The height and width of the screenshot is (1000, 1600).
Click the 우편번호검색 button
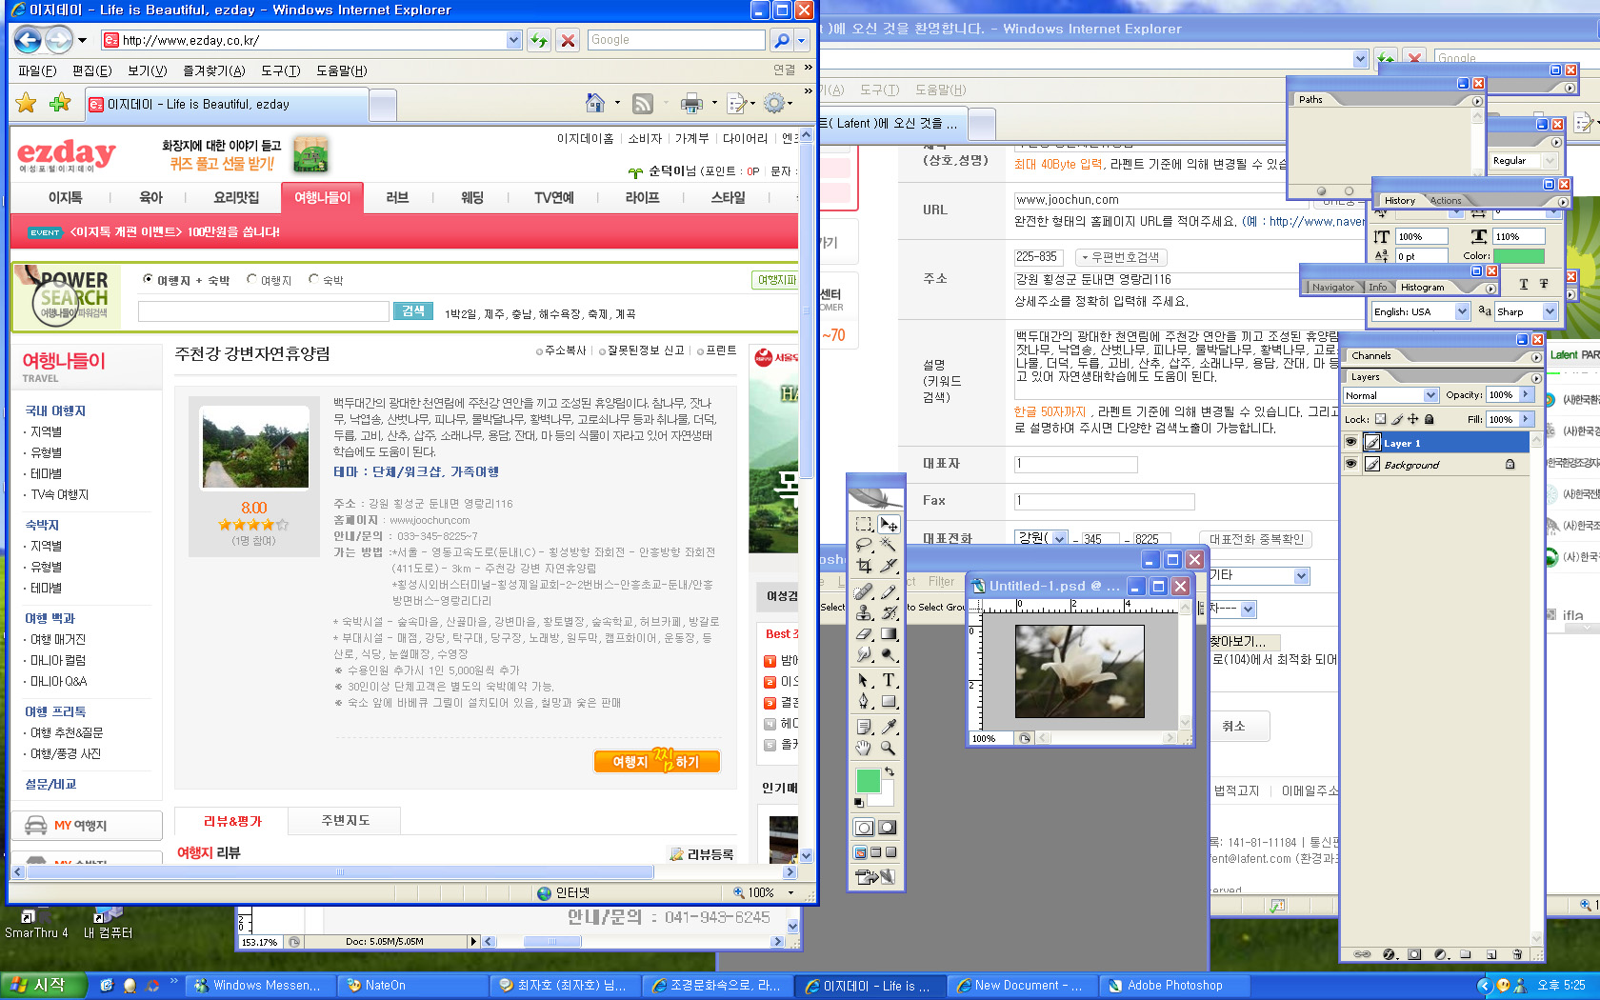point(1121,257)
